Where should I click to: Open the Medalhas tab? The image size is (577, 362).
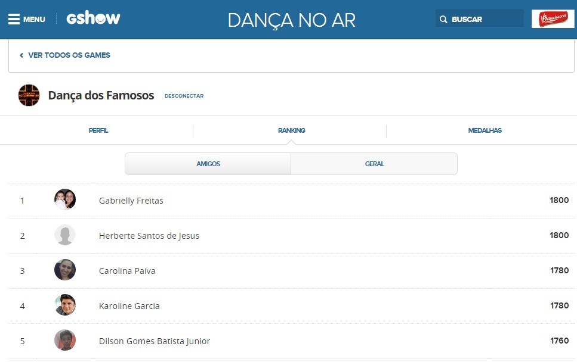485,130
